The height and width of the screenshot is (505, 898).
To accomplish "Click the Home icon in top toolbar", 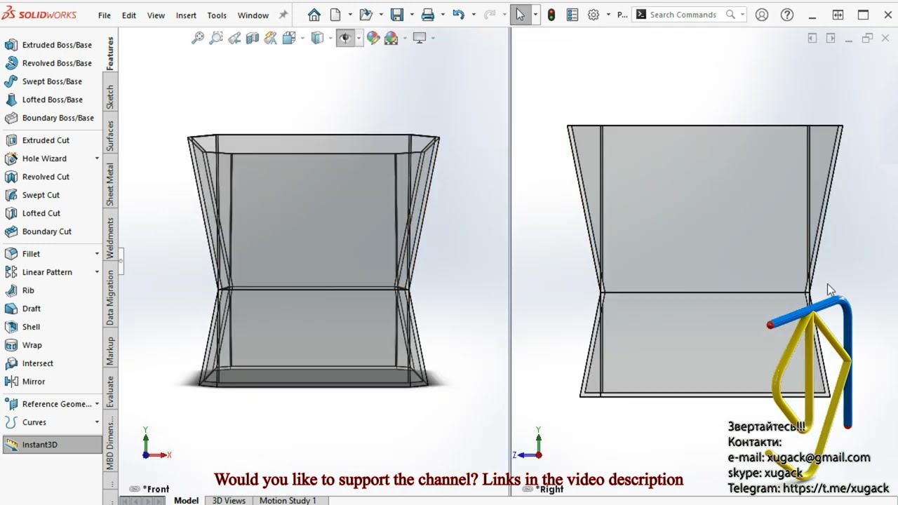I will coord(314,15).
